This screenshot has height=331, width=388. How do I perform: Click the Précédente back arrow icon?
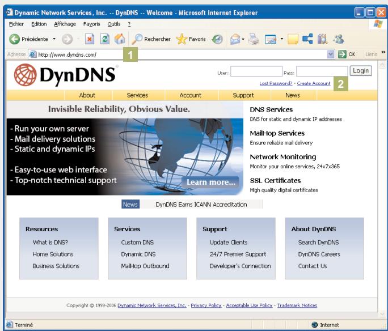coord(14,39)
